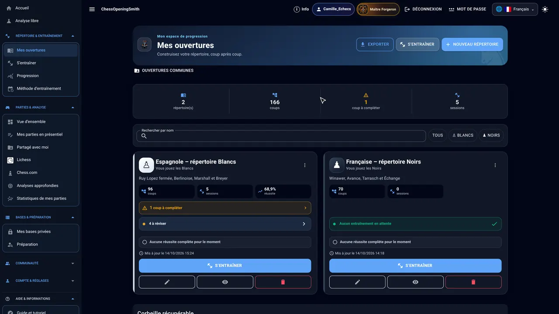Click the Espagnole edit pencil icon

[x=167, y=282]
